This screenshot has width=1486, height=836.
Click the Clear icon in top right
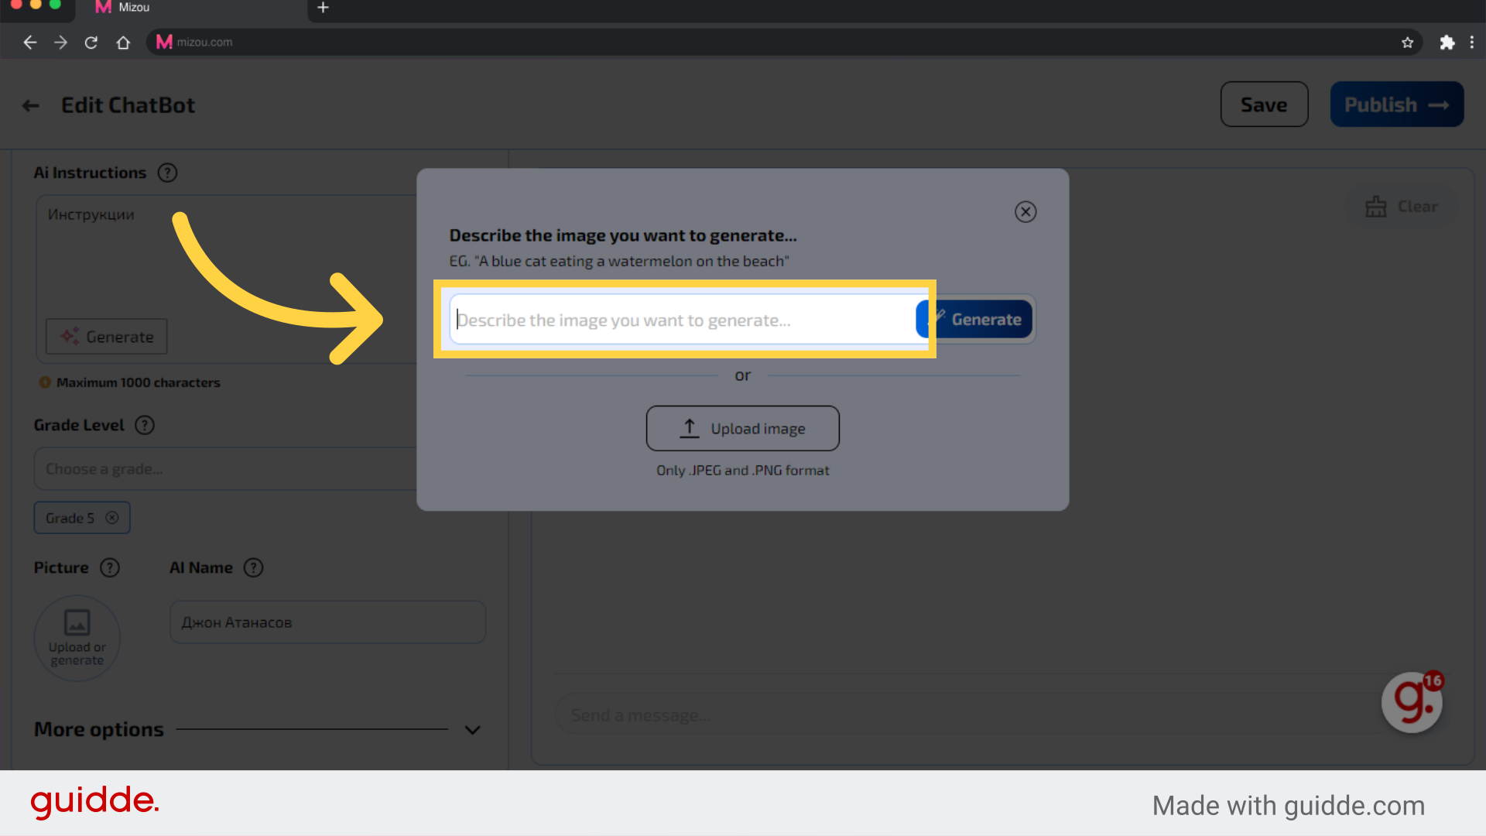click(1376, 206)
